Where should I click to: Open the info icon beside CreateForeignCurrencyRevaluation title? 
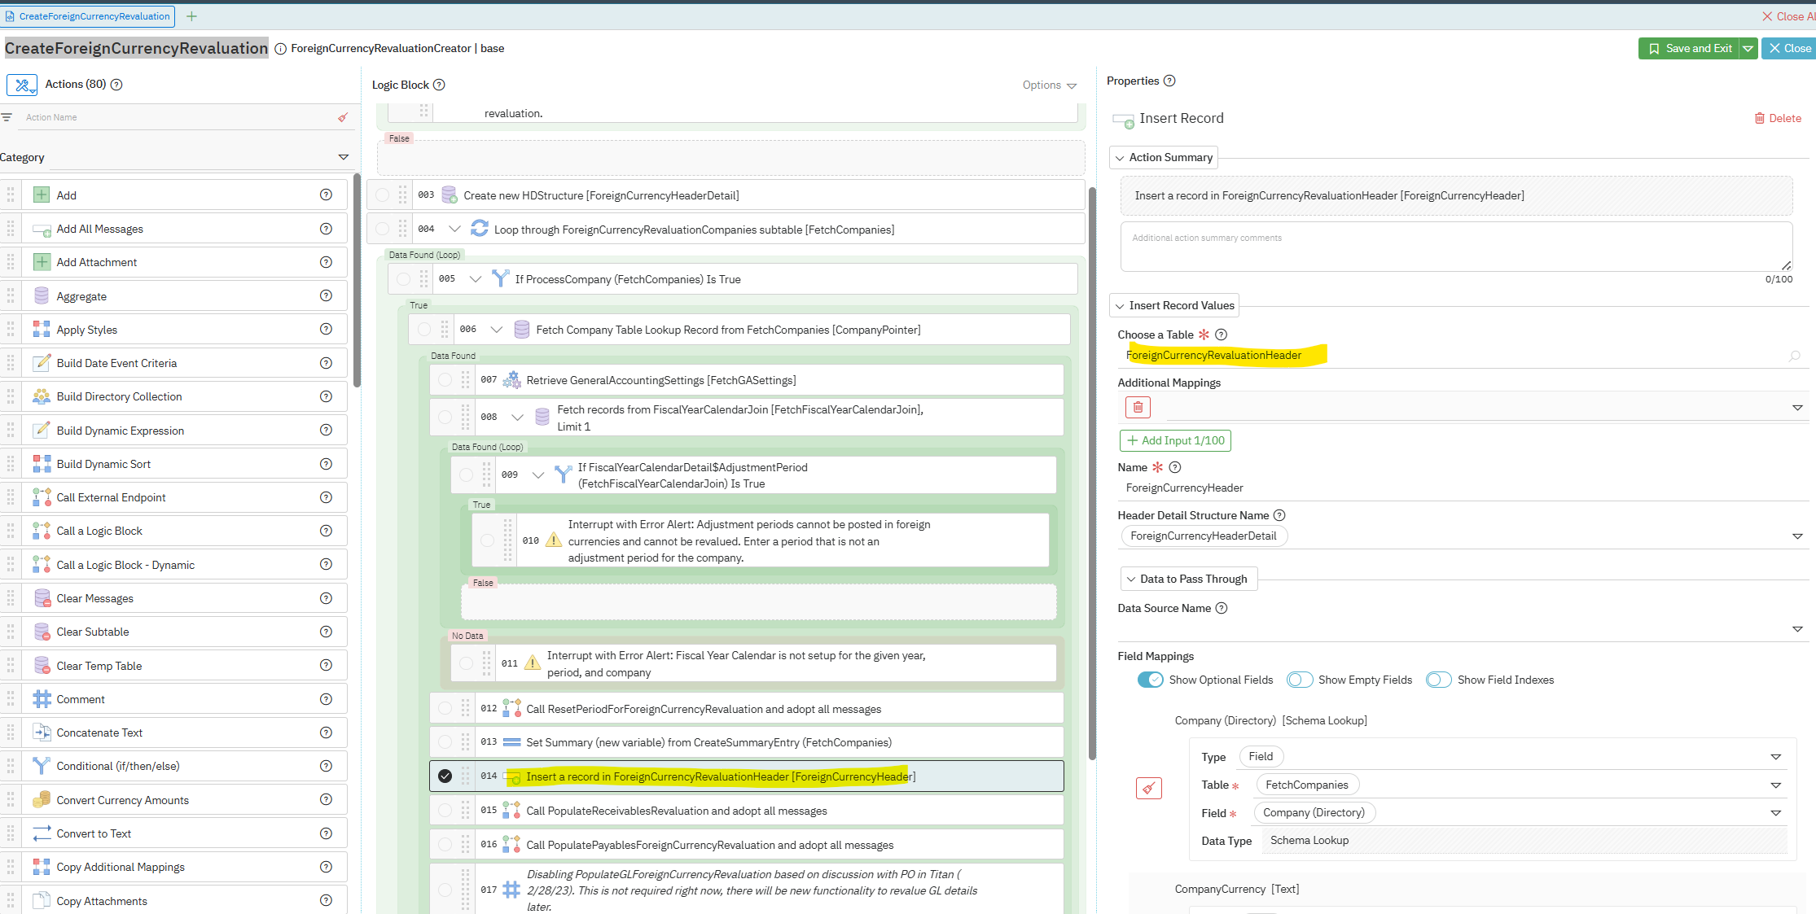point(280,49)
